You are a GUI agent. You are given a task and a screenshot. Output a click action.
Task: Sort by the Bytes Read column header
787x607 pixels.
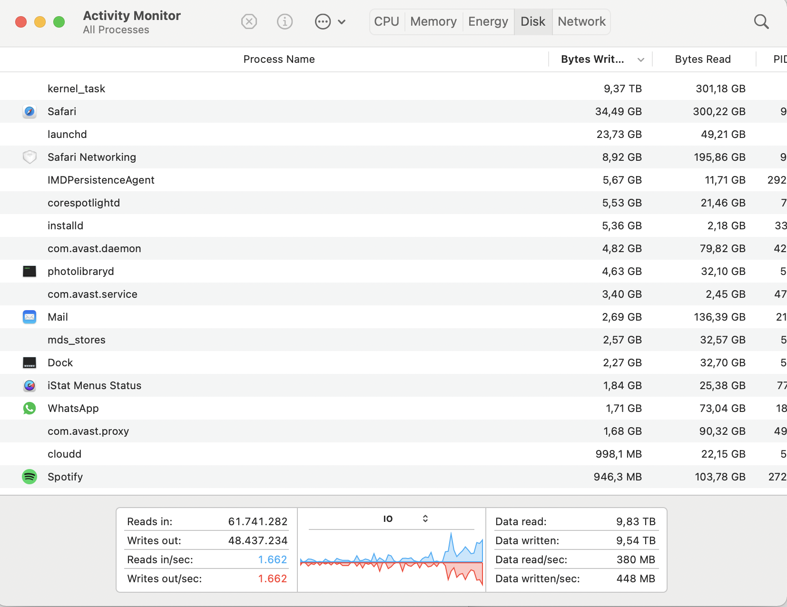tap(703, 59)
